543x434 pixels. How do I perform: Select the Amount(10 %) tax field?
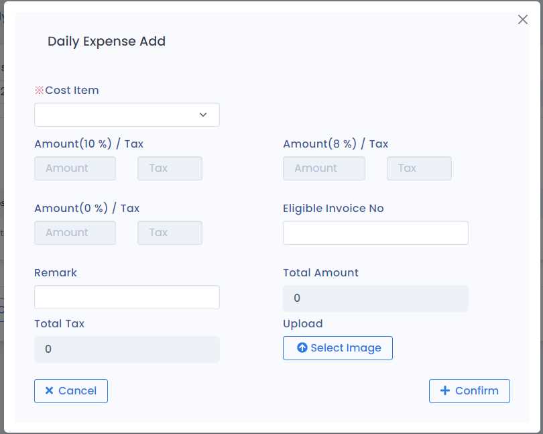coord(170,168)
